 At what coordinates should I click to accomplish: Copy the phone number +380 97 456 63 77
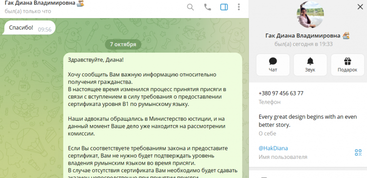(x=281, y=94)
